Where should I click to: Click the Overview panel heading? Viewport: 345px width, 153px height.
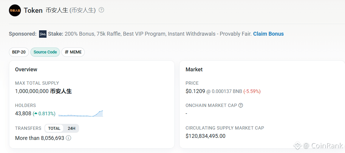(26, 70)
